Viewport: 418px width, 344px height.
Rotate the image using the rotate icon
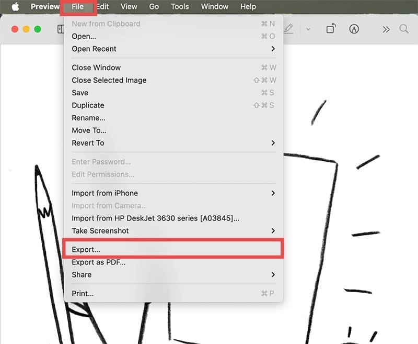pos(330,29)
